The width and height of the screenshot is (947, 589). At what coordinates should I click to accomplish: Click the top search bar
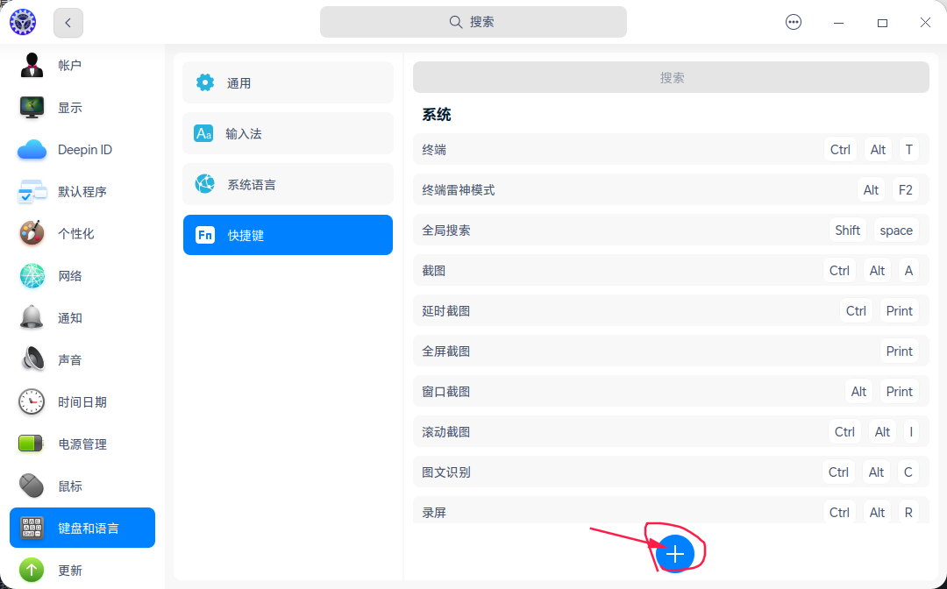tap(473, 22)
